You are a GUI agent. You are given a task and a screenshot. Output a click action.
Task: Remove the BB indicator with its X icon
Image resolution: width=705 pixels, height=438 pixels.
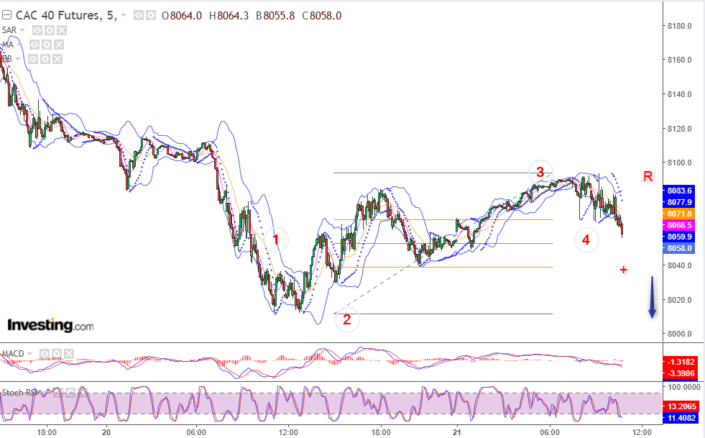click(x=57, y=59)
